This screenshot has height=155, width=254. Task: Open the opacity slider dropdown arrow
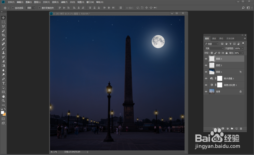coord(243,49)
